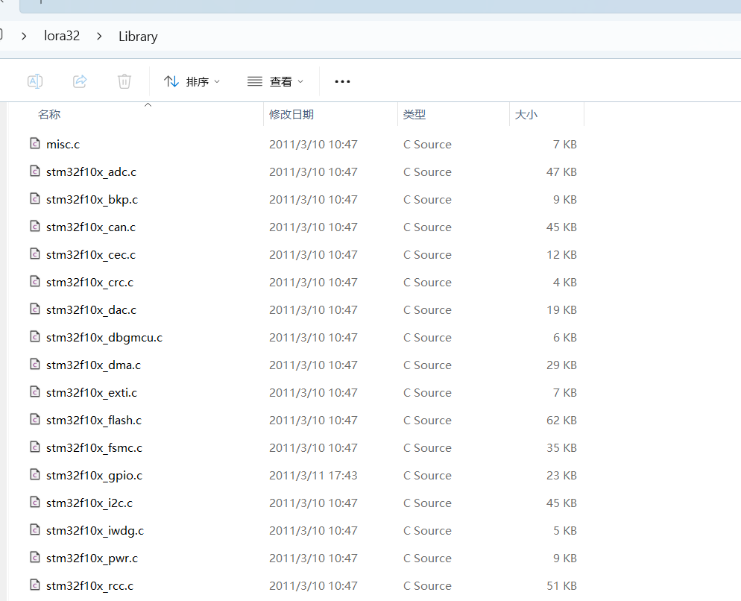Click the 23 KB size of stm32f10x_gpio.c

pyautogui.click(x=561, y=475)
